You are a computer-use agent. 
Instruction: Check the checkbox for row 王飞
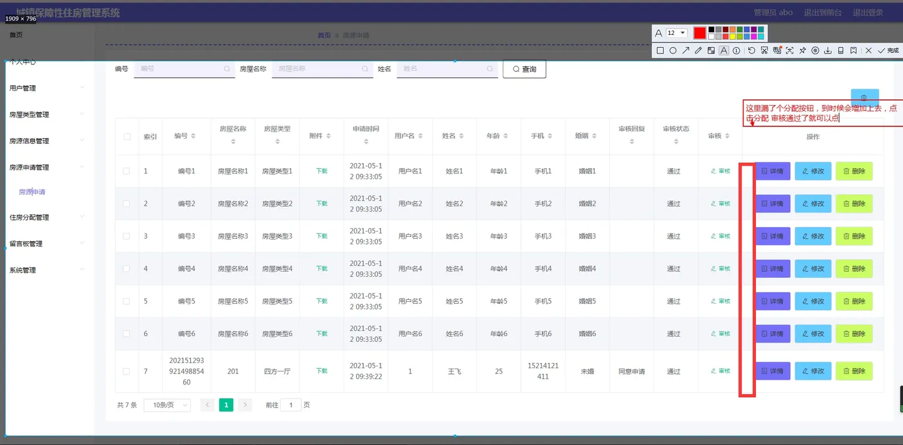point(126,371)
